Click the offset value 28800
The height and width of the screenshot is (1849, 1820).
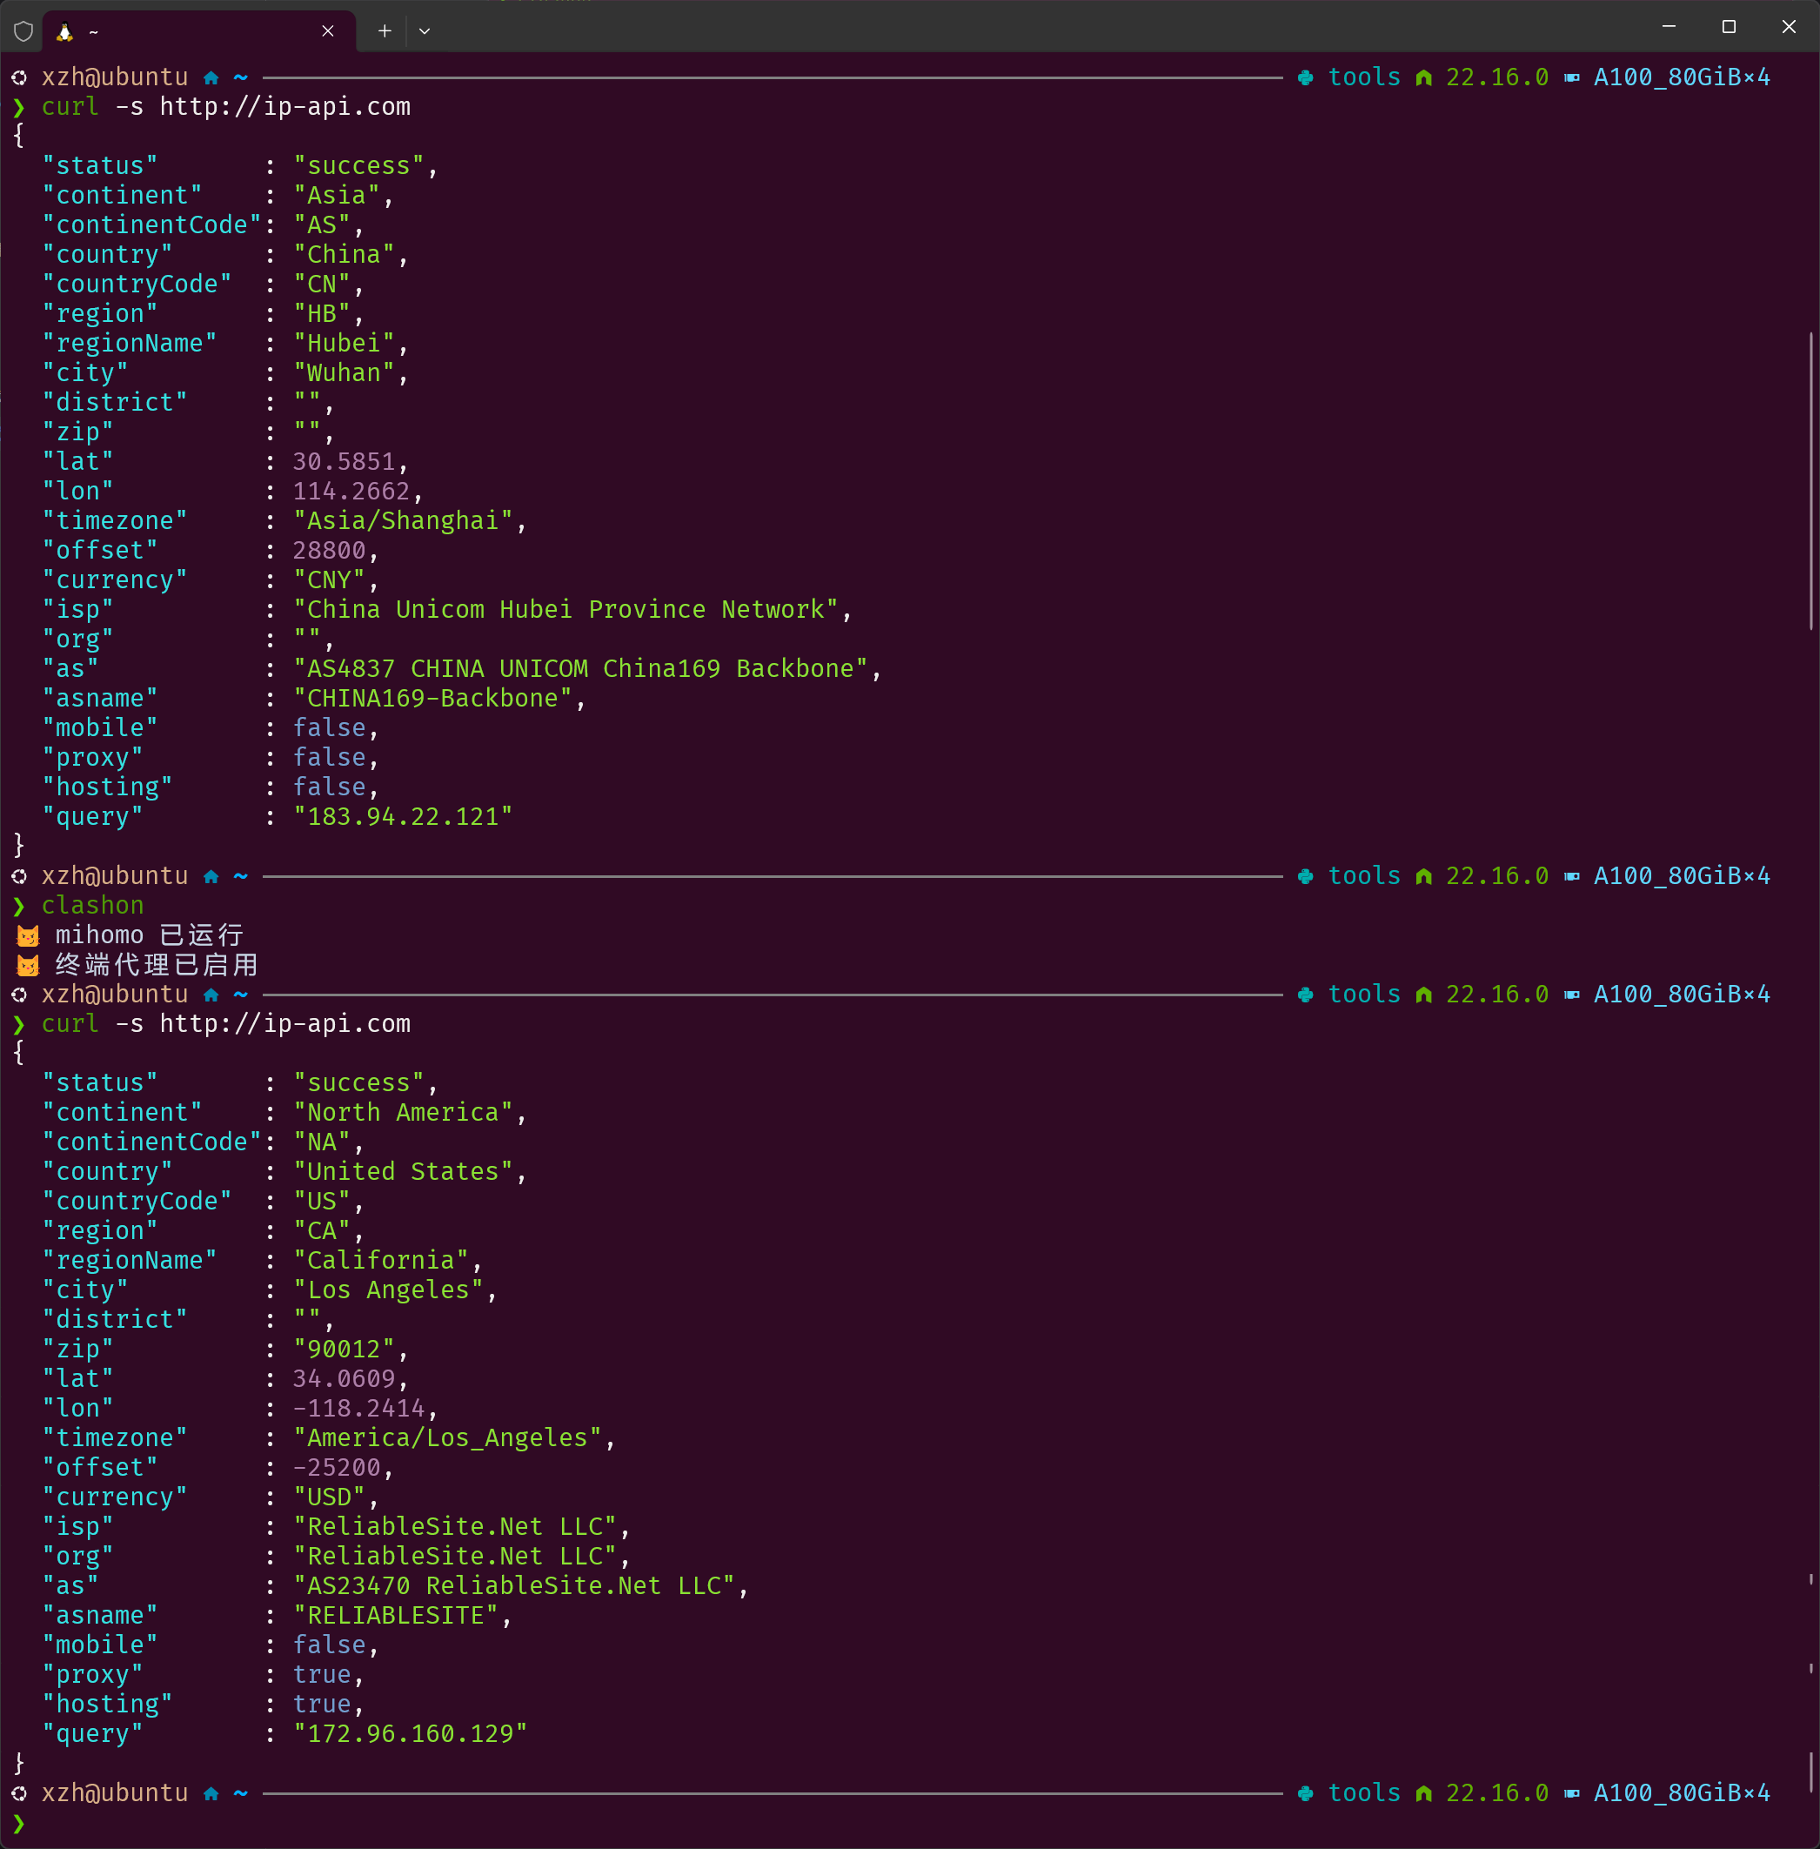[329, 551]
